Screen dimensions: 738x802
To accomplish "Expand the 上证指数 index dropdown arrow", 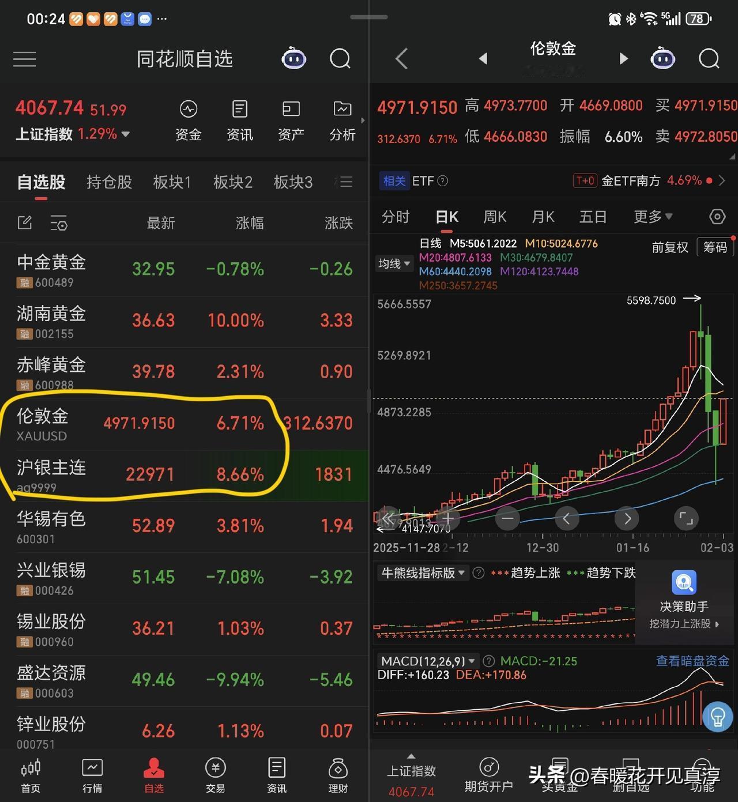I will tap(125, 134).
